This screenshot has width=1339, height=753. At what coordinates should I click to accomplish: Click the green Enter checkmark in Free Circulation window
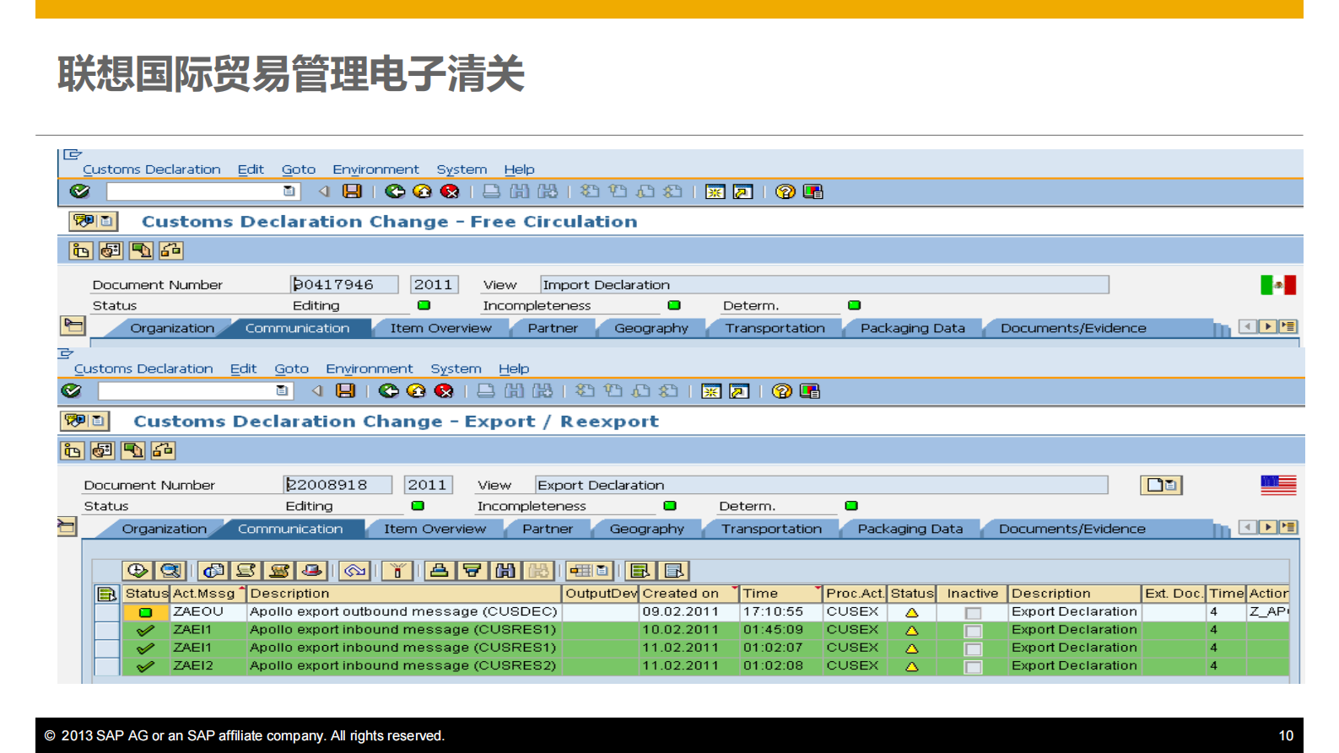click(79, 191)
